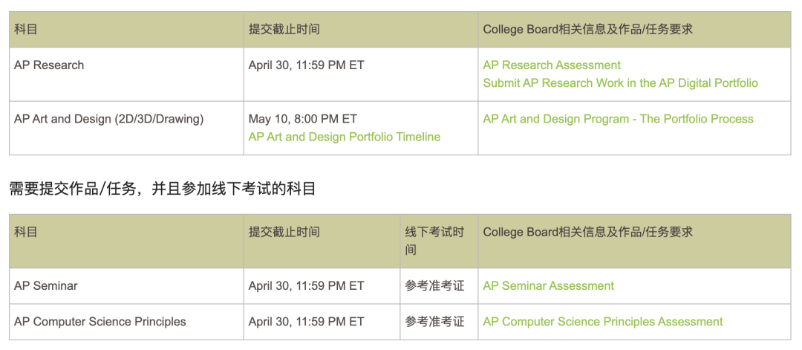The width and height of the screenshot is (802, 350).
Task: Click Submit AP Research Work in Digital Portfolio link
Action: coord(620,83)
